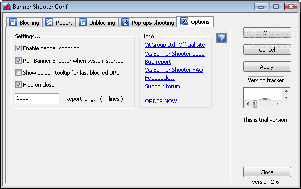Click right arrow of version tracker horizontal scrollbar
The width and height of the screenshot is (301, 189).
pyautogui.click(x=277, y=104)
